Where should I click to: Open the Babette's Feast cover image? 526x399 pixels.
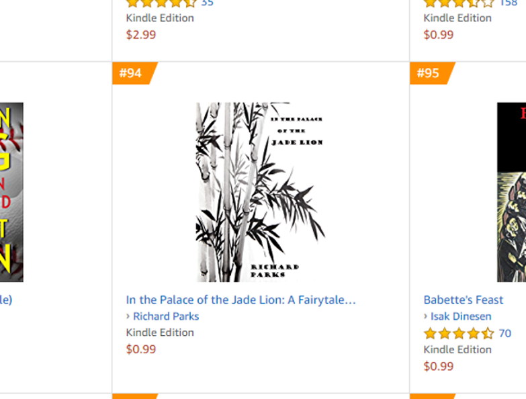[x=511, y=191]
